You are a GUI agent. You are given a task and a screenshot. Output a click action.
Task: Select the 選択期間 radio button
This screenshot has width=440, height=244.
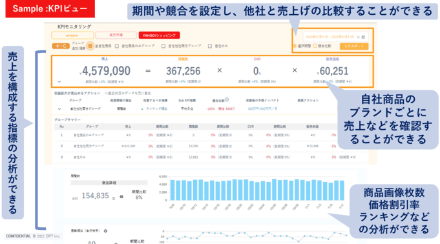(x=295, y=46)
